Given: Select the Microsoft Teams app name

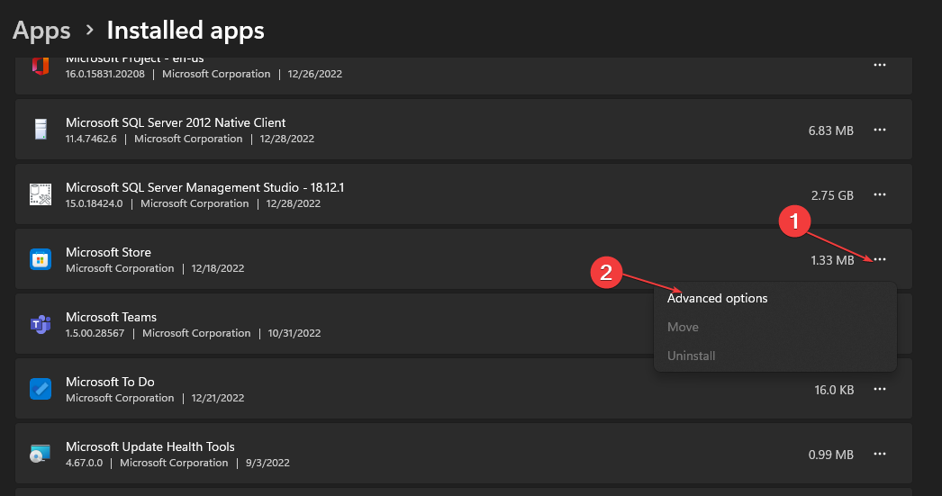Looking at the screenshot, I should tap(111, 317).
